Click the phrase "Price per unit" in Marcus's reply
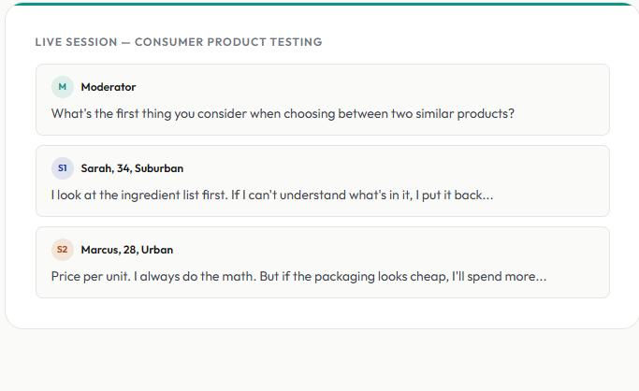 coord(86,277)
